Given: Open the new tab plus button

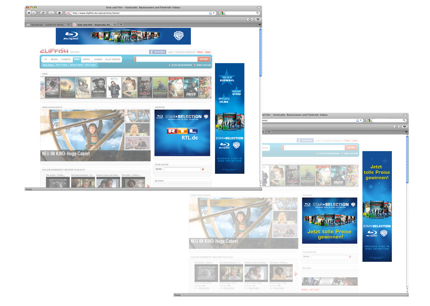Looking at the screenshot, I should point(121,25).
